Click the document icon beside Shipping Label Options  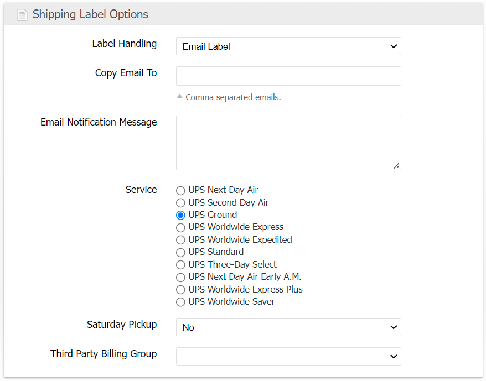click(22, 15)
